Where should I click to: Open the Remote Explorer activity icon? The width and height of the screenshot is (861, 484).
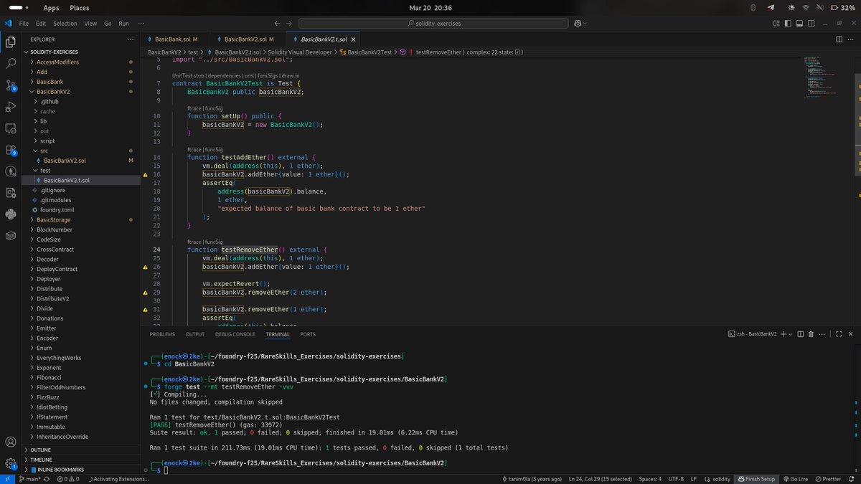(x=11, y=128)
